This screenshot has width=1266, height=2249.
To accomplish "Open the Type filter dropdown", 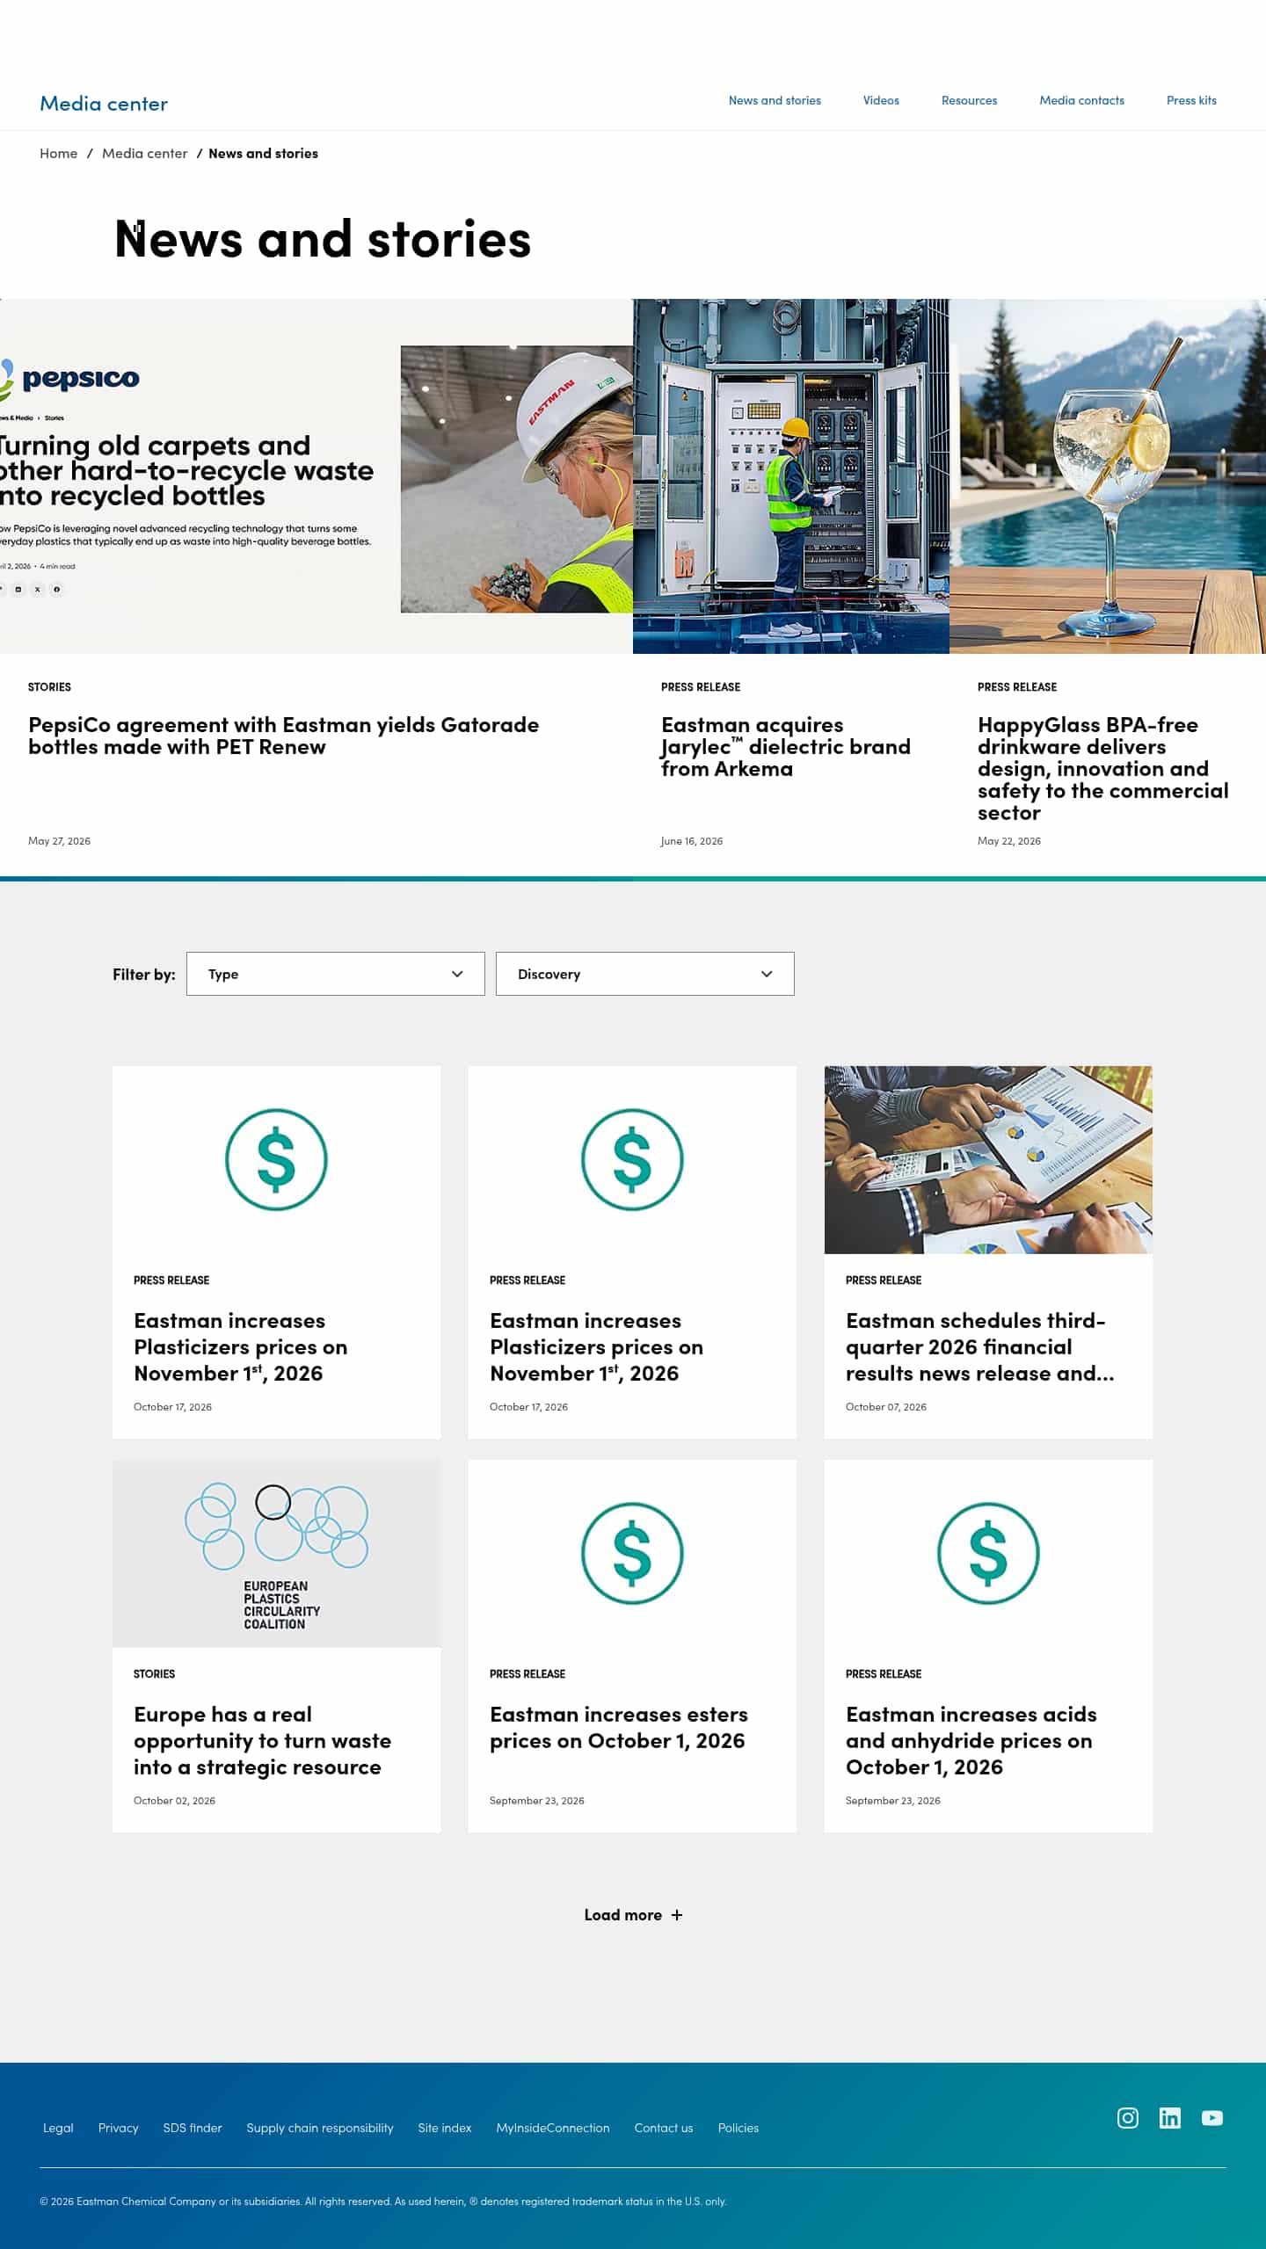I will tap(336, 974).
